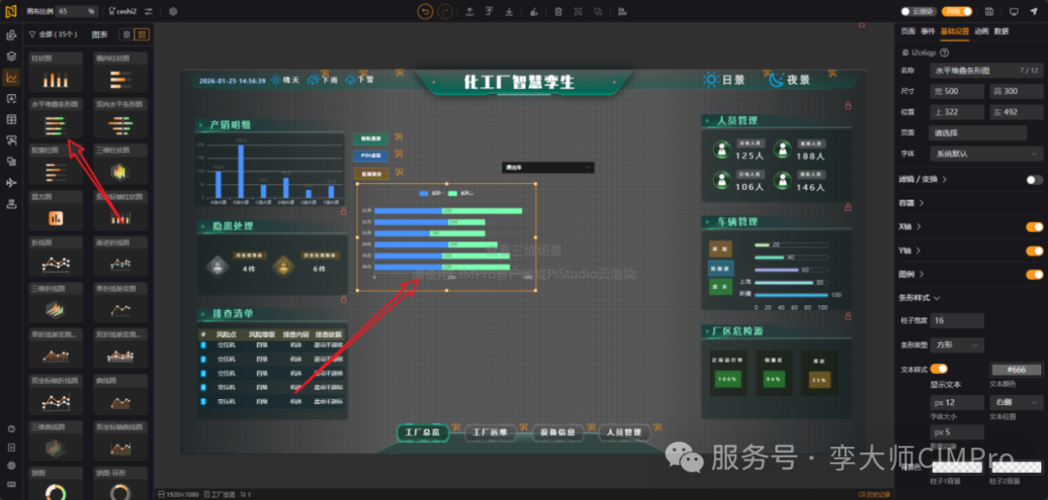Toggle the 文本样式 display text switch
This screenshot has width=1048, height=500.
click(x=938, y=368)
